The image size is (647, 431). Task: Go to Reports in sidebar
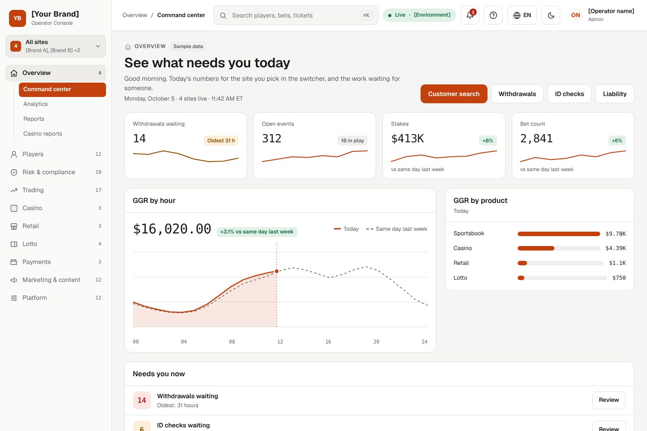62,119
